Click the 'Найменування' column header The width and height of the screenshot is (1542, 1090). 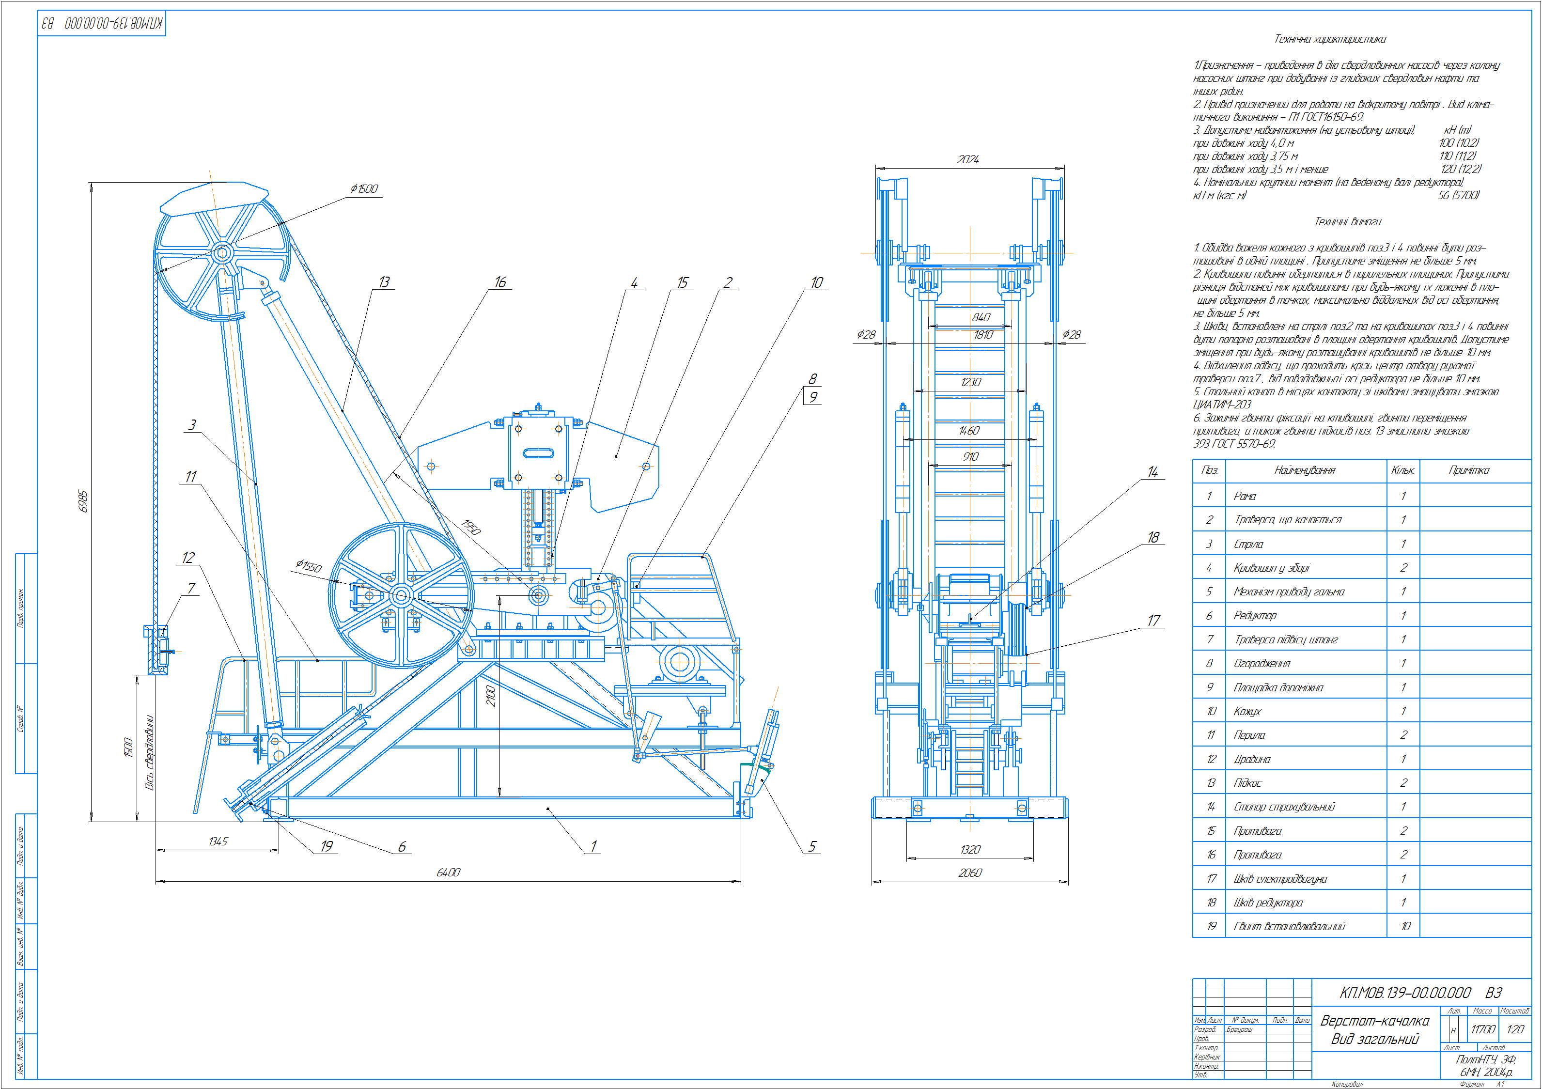(1304, 471)
